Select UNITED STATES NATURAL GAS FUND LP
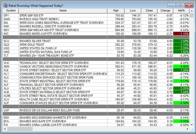 63,52
